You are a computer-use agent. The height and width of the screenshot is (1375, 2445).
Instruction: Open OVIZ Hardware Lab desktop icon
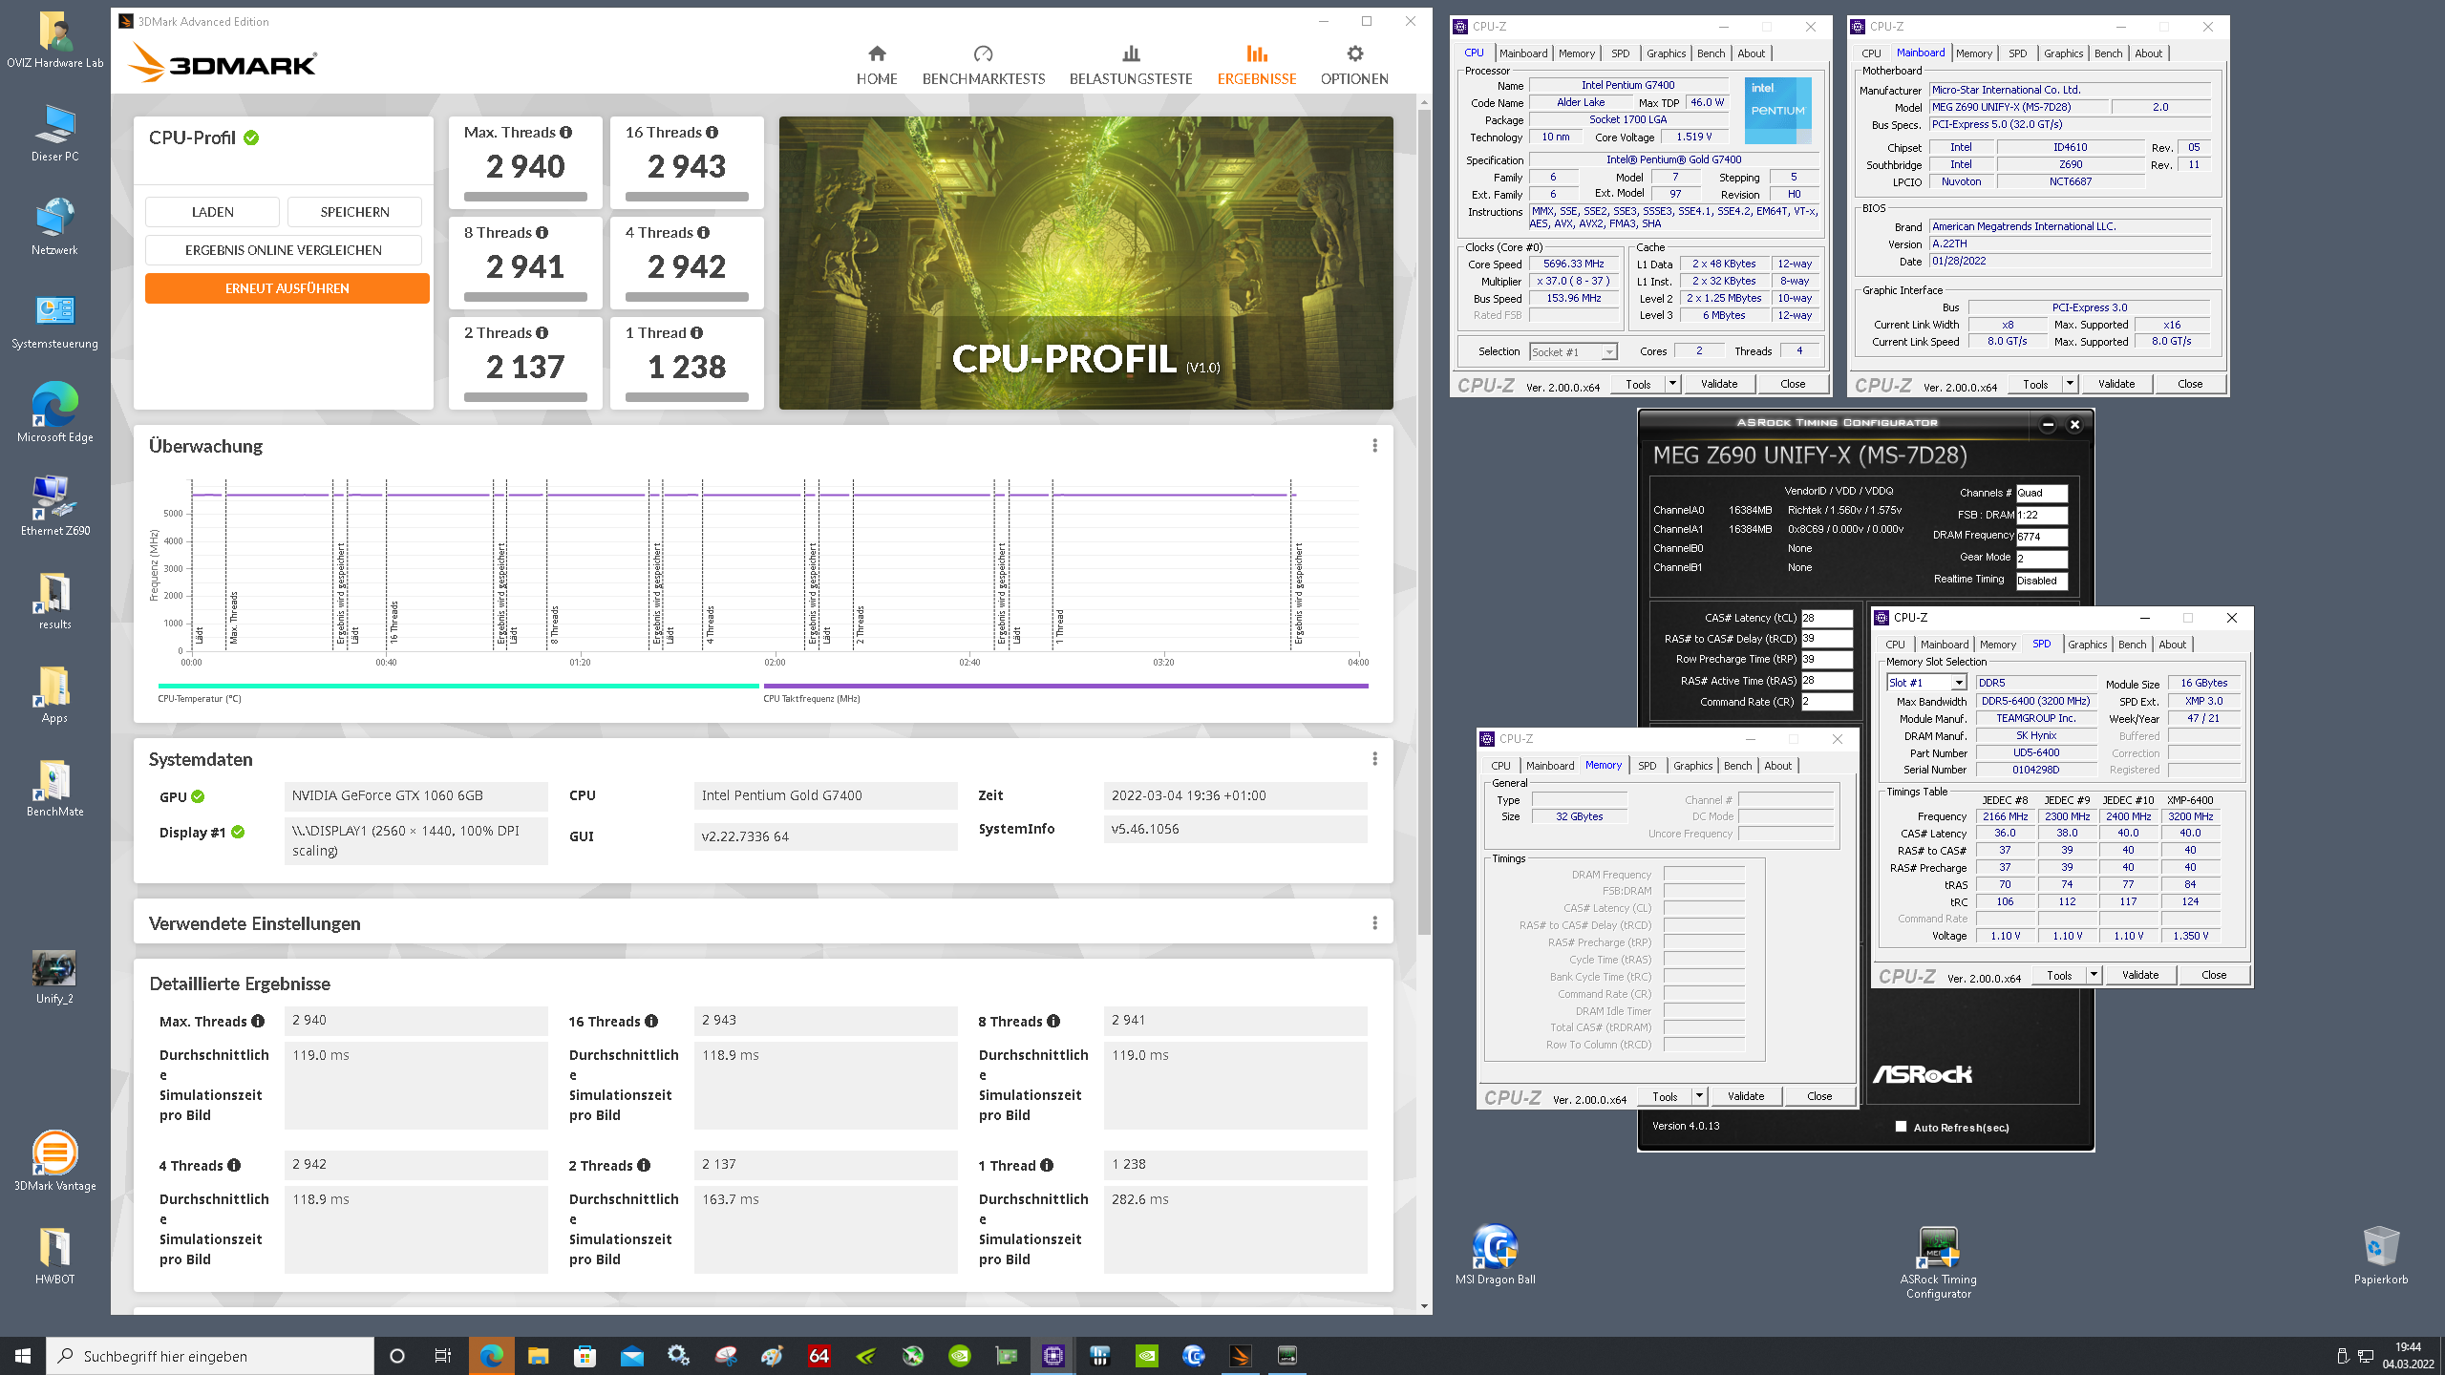55,41
